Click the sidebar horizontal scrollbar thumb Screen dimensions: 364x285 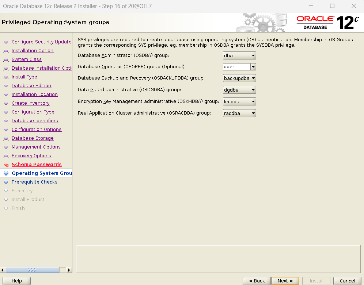coord(32,270)
